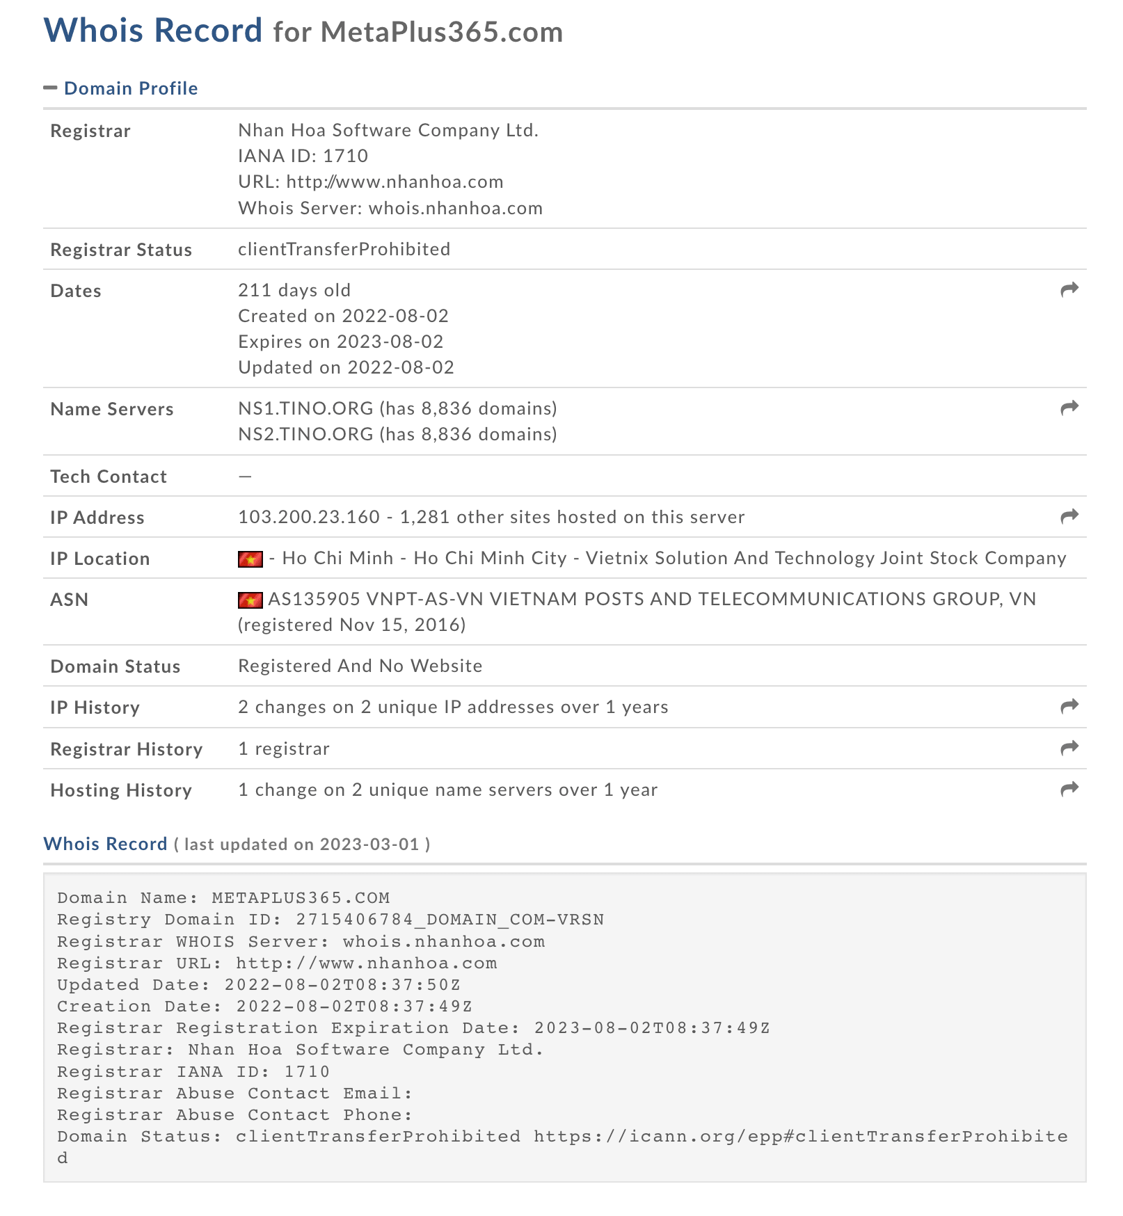
Task: Click the NS2.TINO.ORG name server entry
Action: pos(397,434)
